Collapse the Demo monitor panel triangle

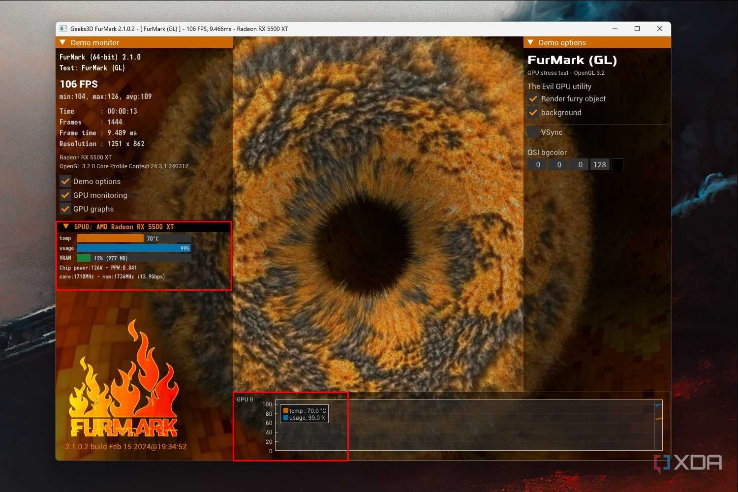pos(63,43)
